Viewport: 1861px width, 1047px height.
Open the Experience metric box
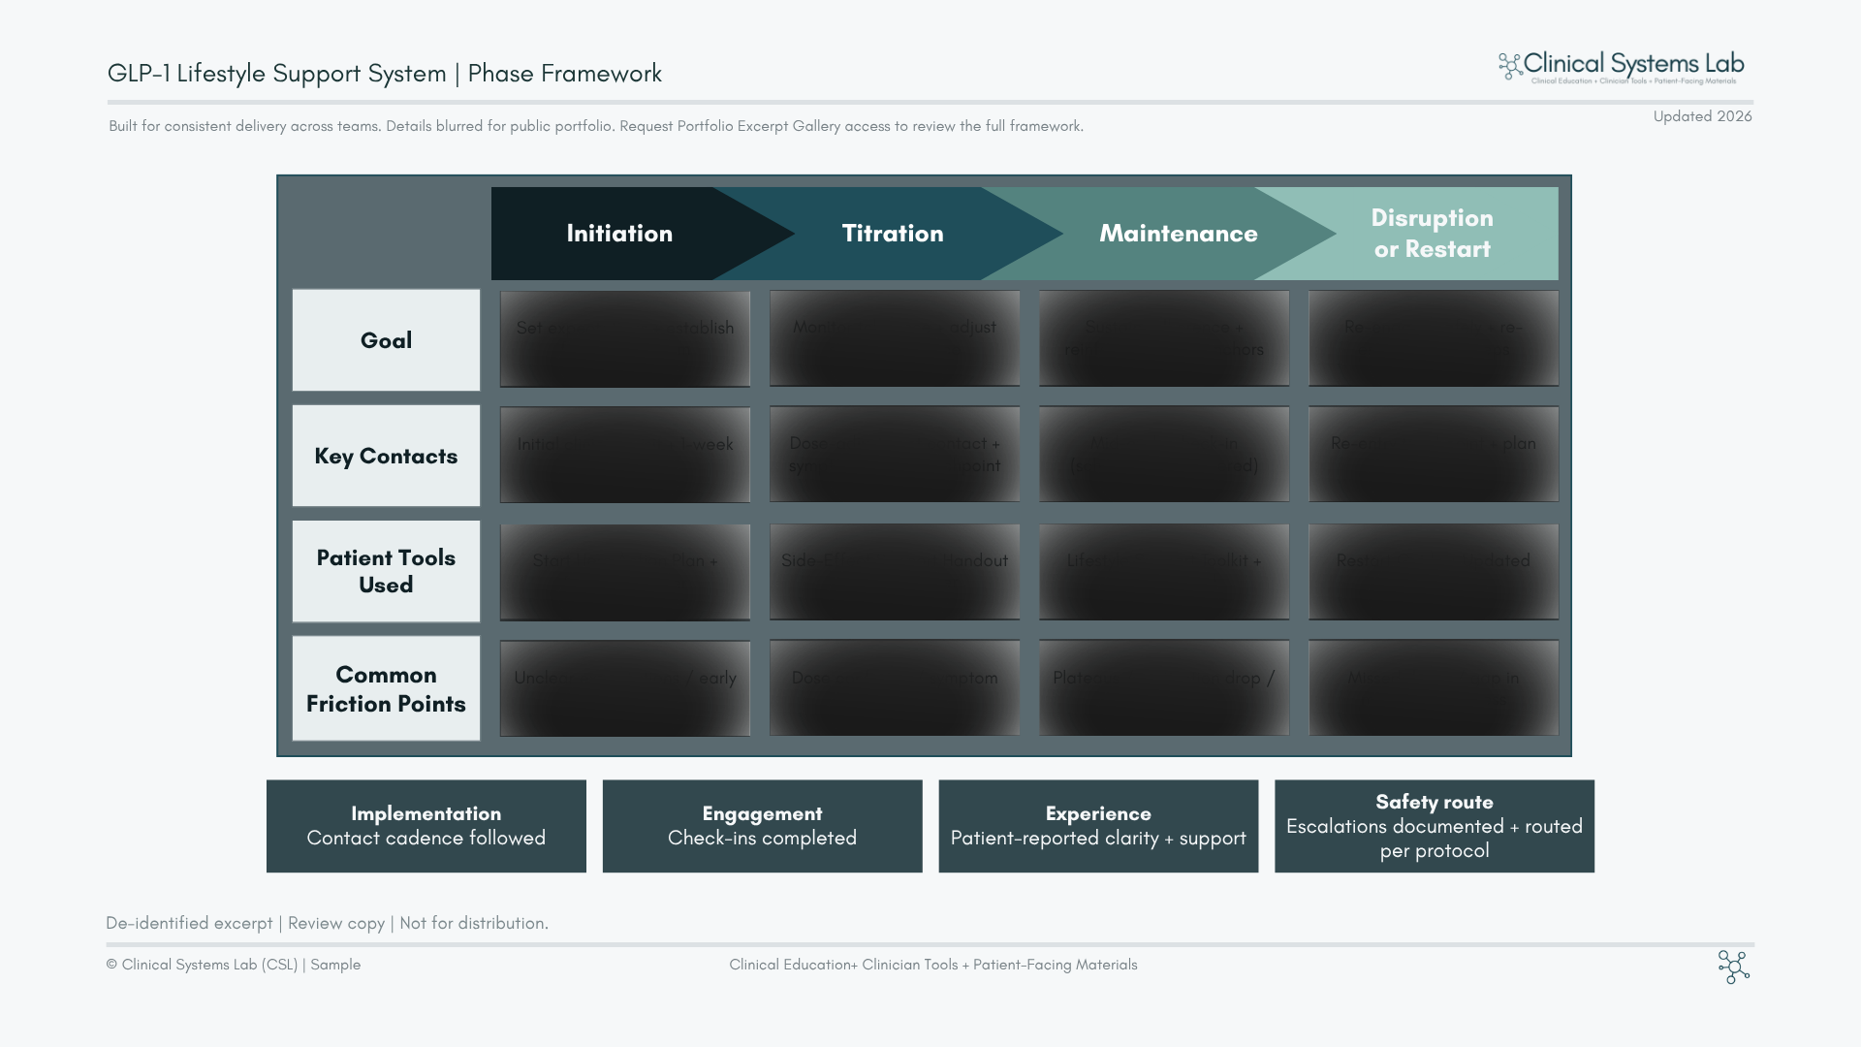pyautogui.click(x=1098, y=826)
